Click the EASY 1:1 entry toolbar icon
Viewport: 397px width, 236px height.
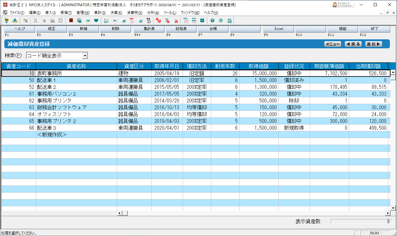point(106,21)
